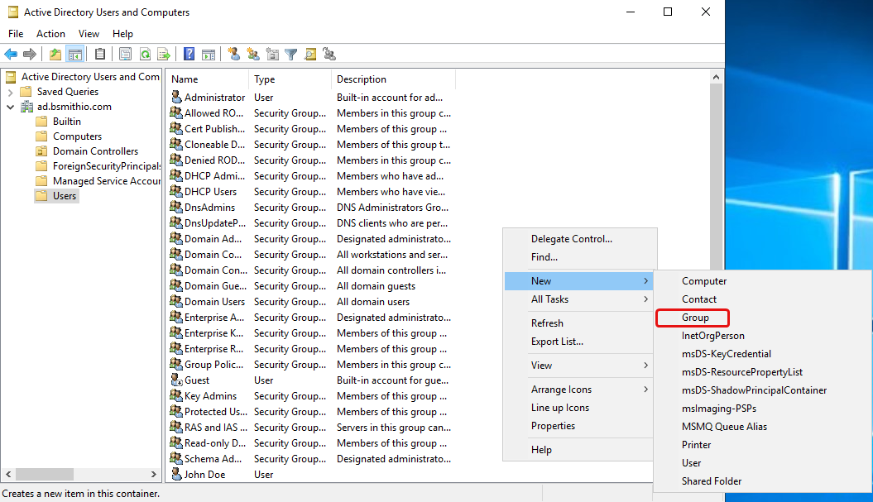Sort by the Type column header
Viewport: 873px width, 502px height.
coord(290,79)
